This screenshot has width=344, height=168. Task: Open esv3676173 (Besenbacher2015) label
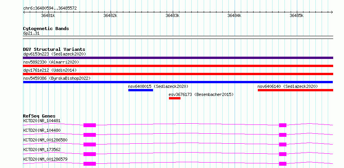[x=201, y=94]
